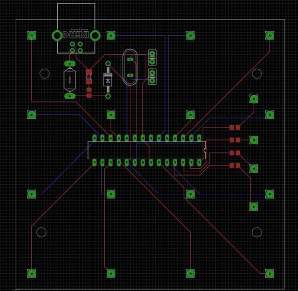This screenshot has width=298, height=291.
Task: Select the lower capacitor footprint beside the crystal
Action: tap(152, 76)
